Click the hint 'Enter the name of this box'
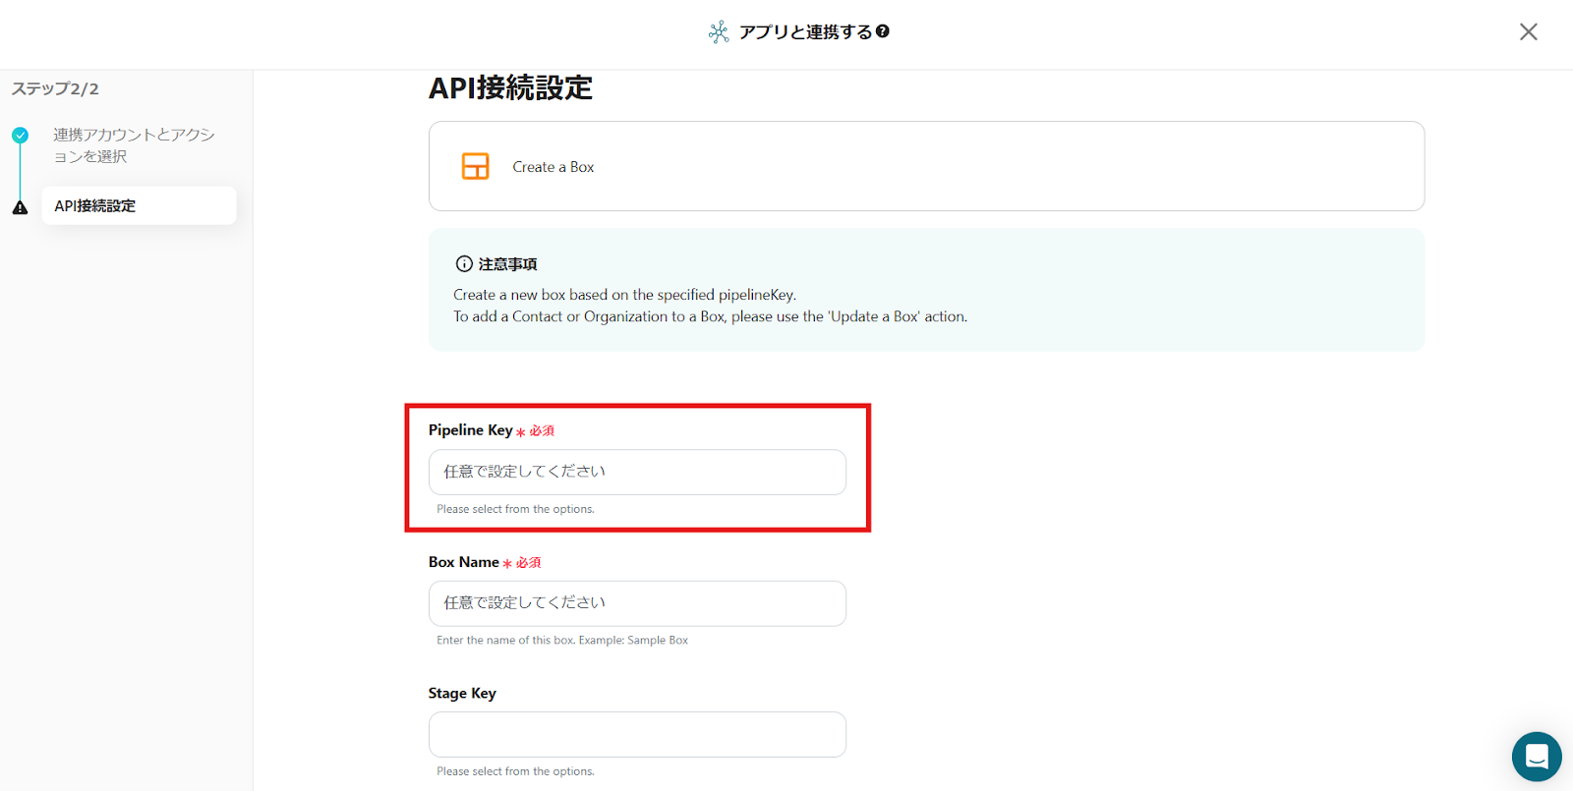The image size is (1573, 791). click(x=562, y=640)
